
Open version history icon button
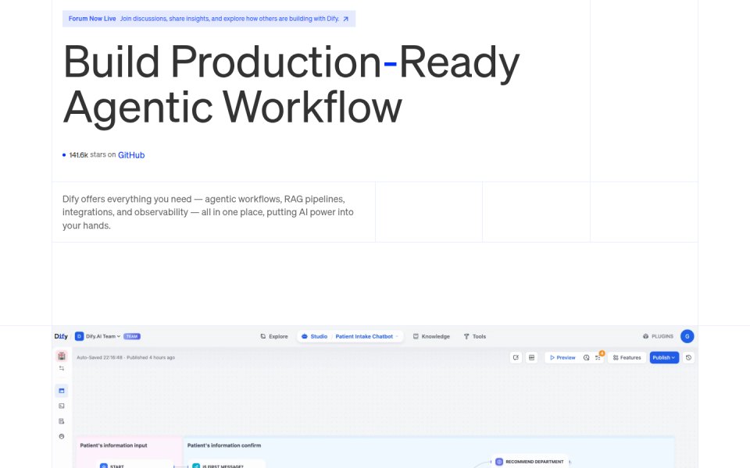tap(688, 357)
